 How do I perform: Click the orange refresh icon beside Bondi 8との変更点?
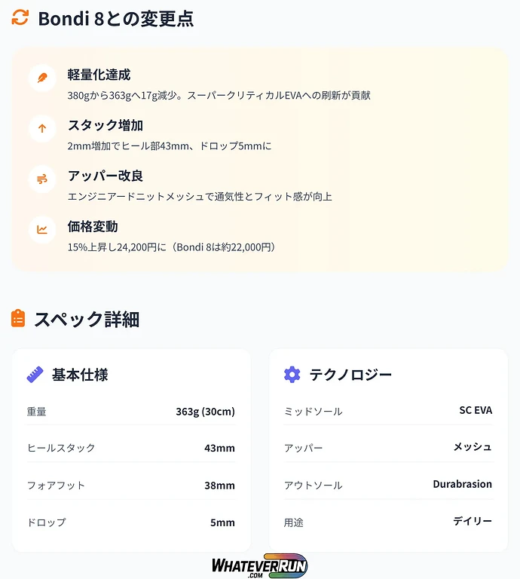(20, 18)
